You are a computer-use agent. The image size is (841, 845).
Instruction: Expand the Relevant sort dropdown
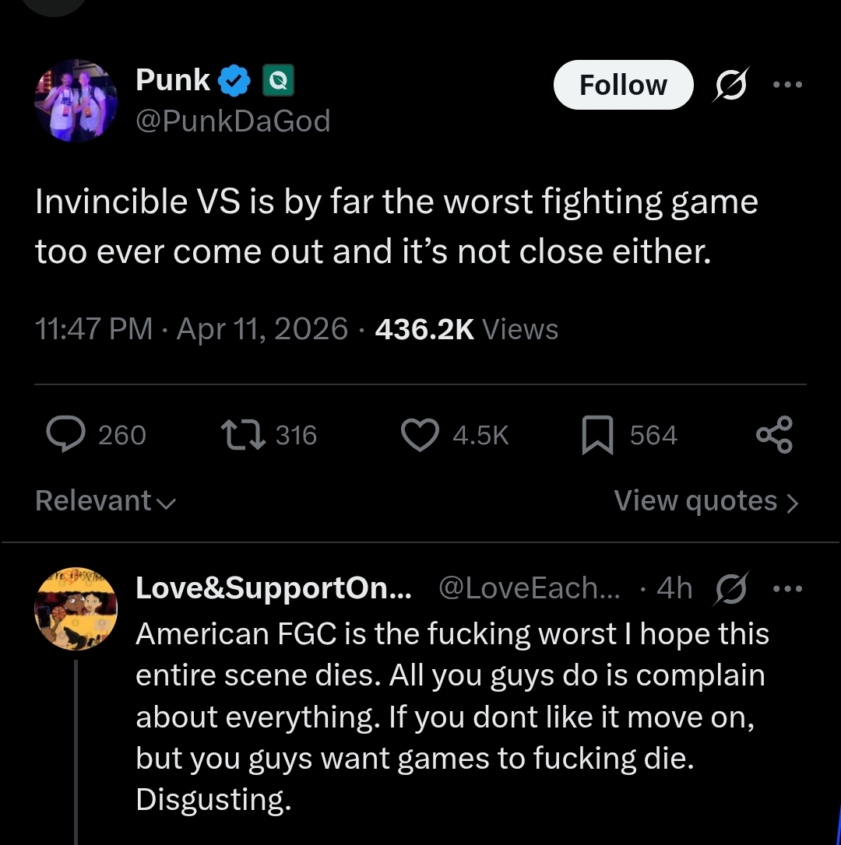click(105, 501)
